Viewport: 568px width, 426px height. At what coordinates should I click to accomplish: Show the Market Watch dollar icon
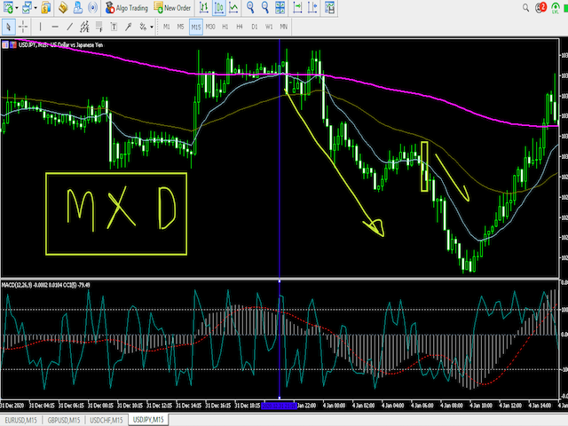[x=45, y=7]
